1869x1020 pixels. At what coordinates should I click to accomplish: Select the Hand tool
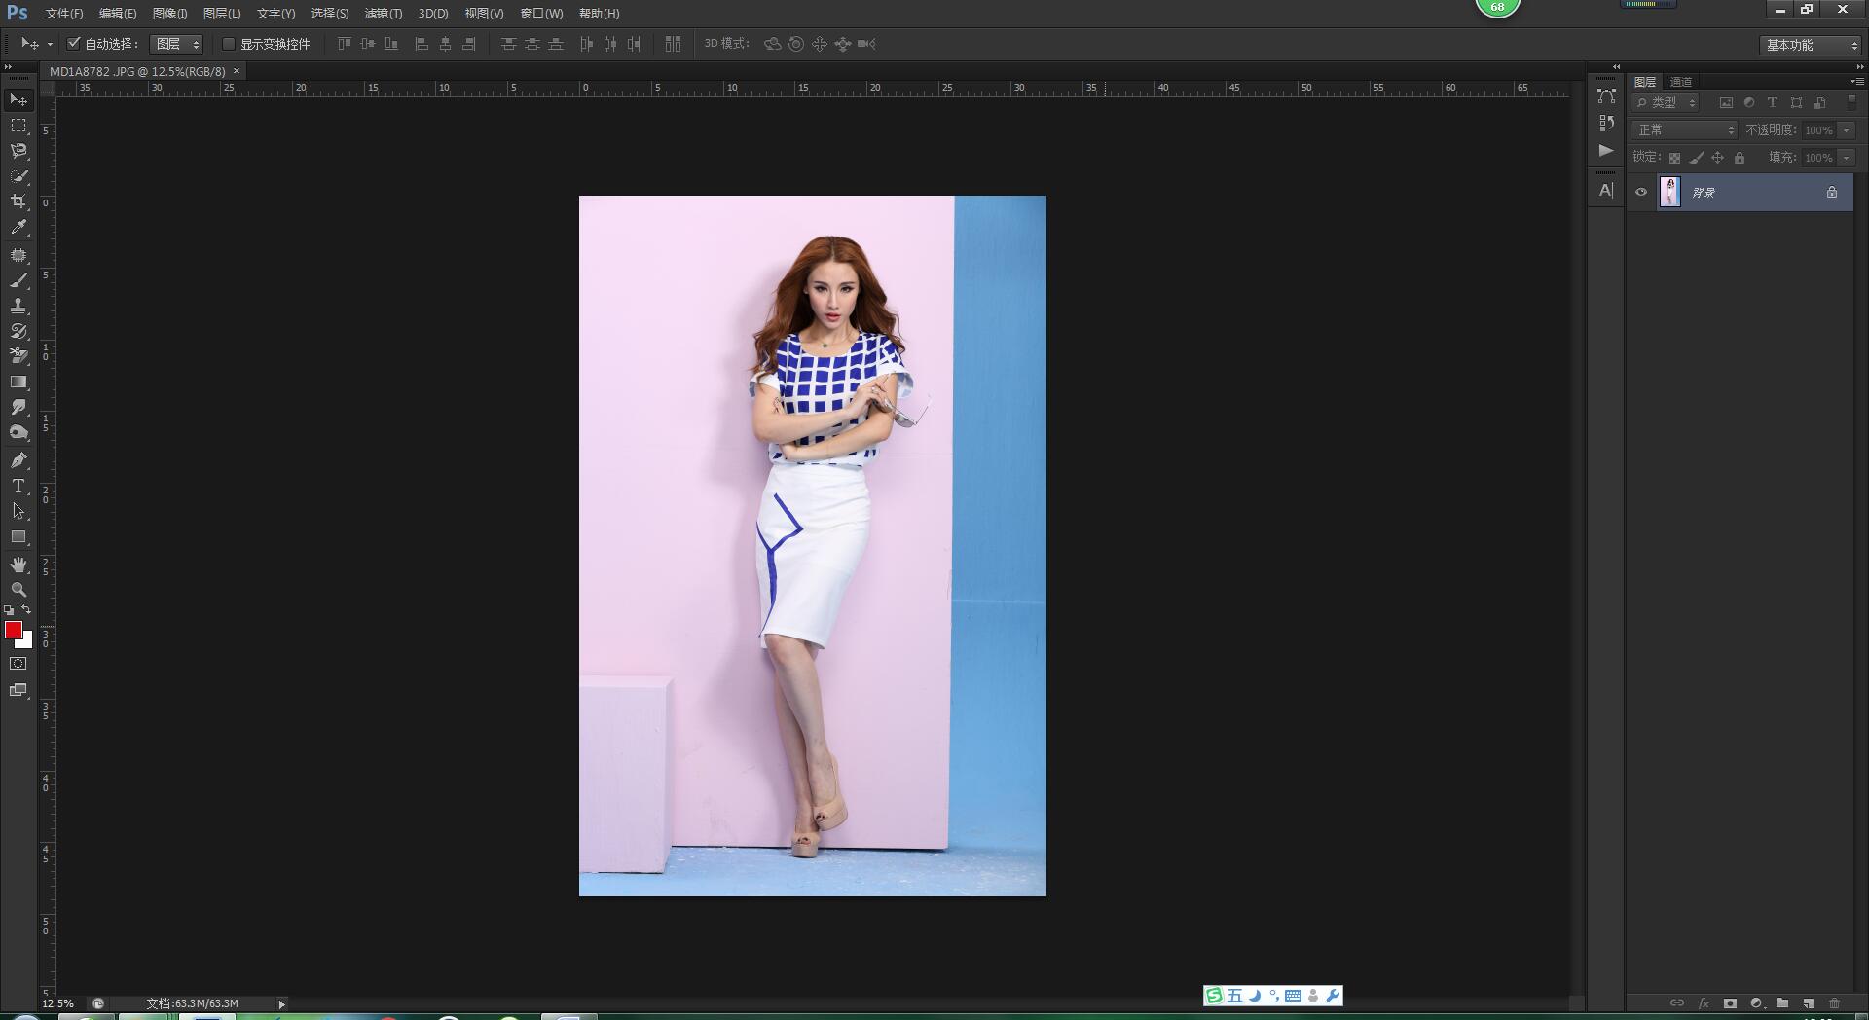click(18, 565)
